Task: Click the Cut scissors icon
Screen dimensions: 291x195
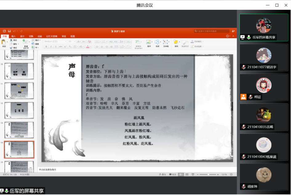Action: pos(12,40)
